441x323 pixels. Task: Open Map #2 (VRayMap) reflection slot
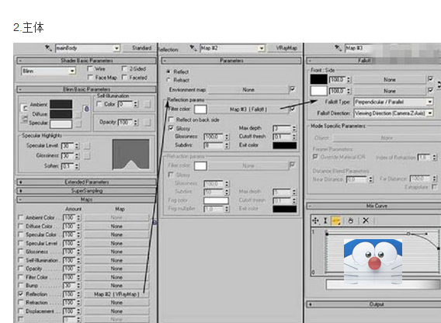116,294
